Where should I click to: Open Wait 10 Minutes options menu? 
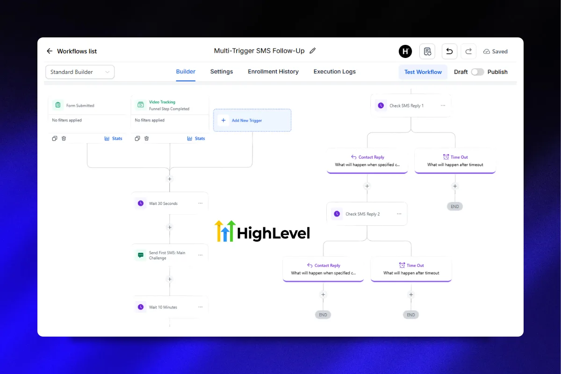pos(201,307)
